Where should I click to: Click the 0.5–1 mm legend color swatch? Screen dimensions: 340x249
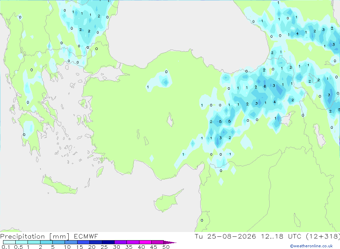[x=21, y=242]
